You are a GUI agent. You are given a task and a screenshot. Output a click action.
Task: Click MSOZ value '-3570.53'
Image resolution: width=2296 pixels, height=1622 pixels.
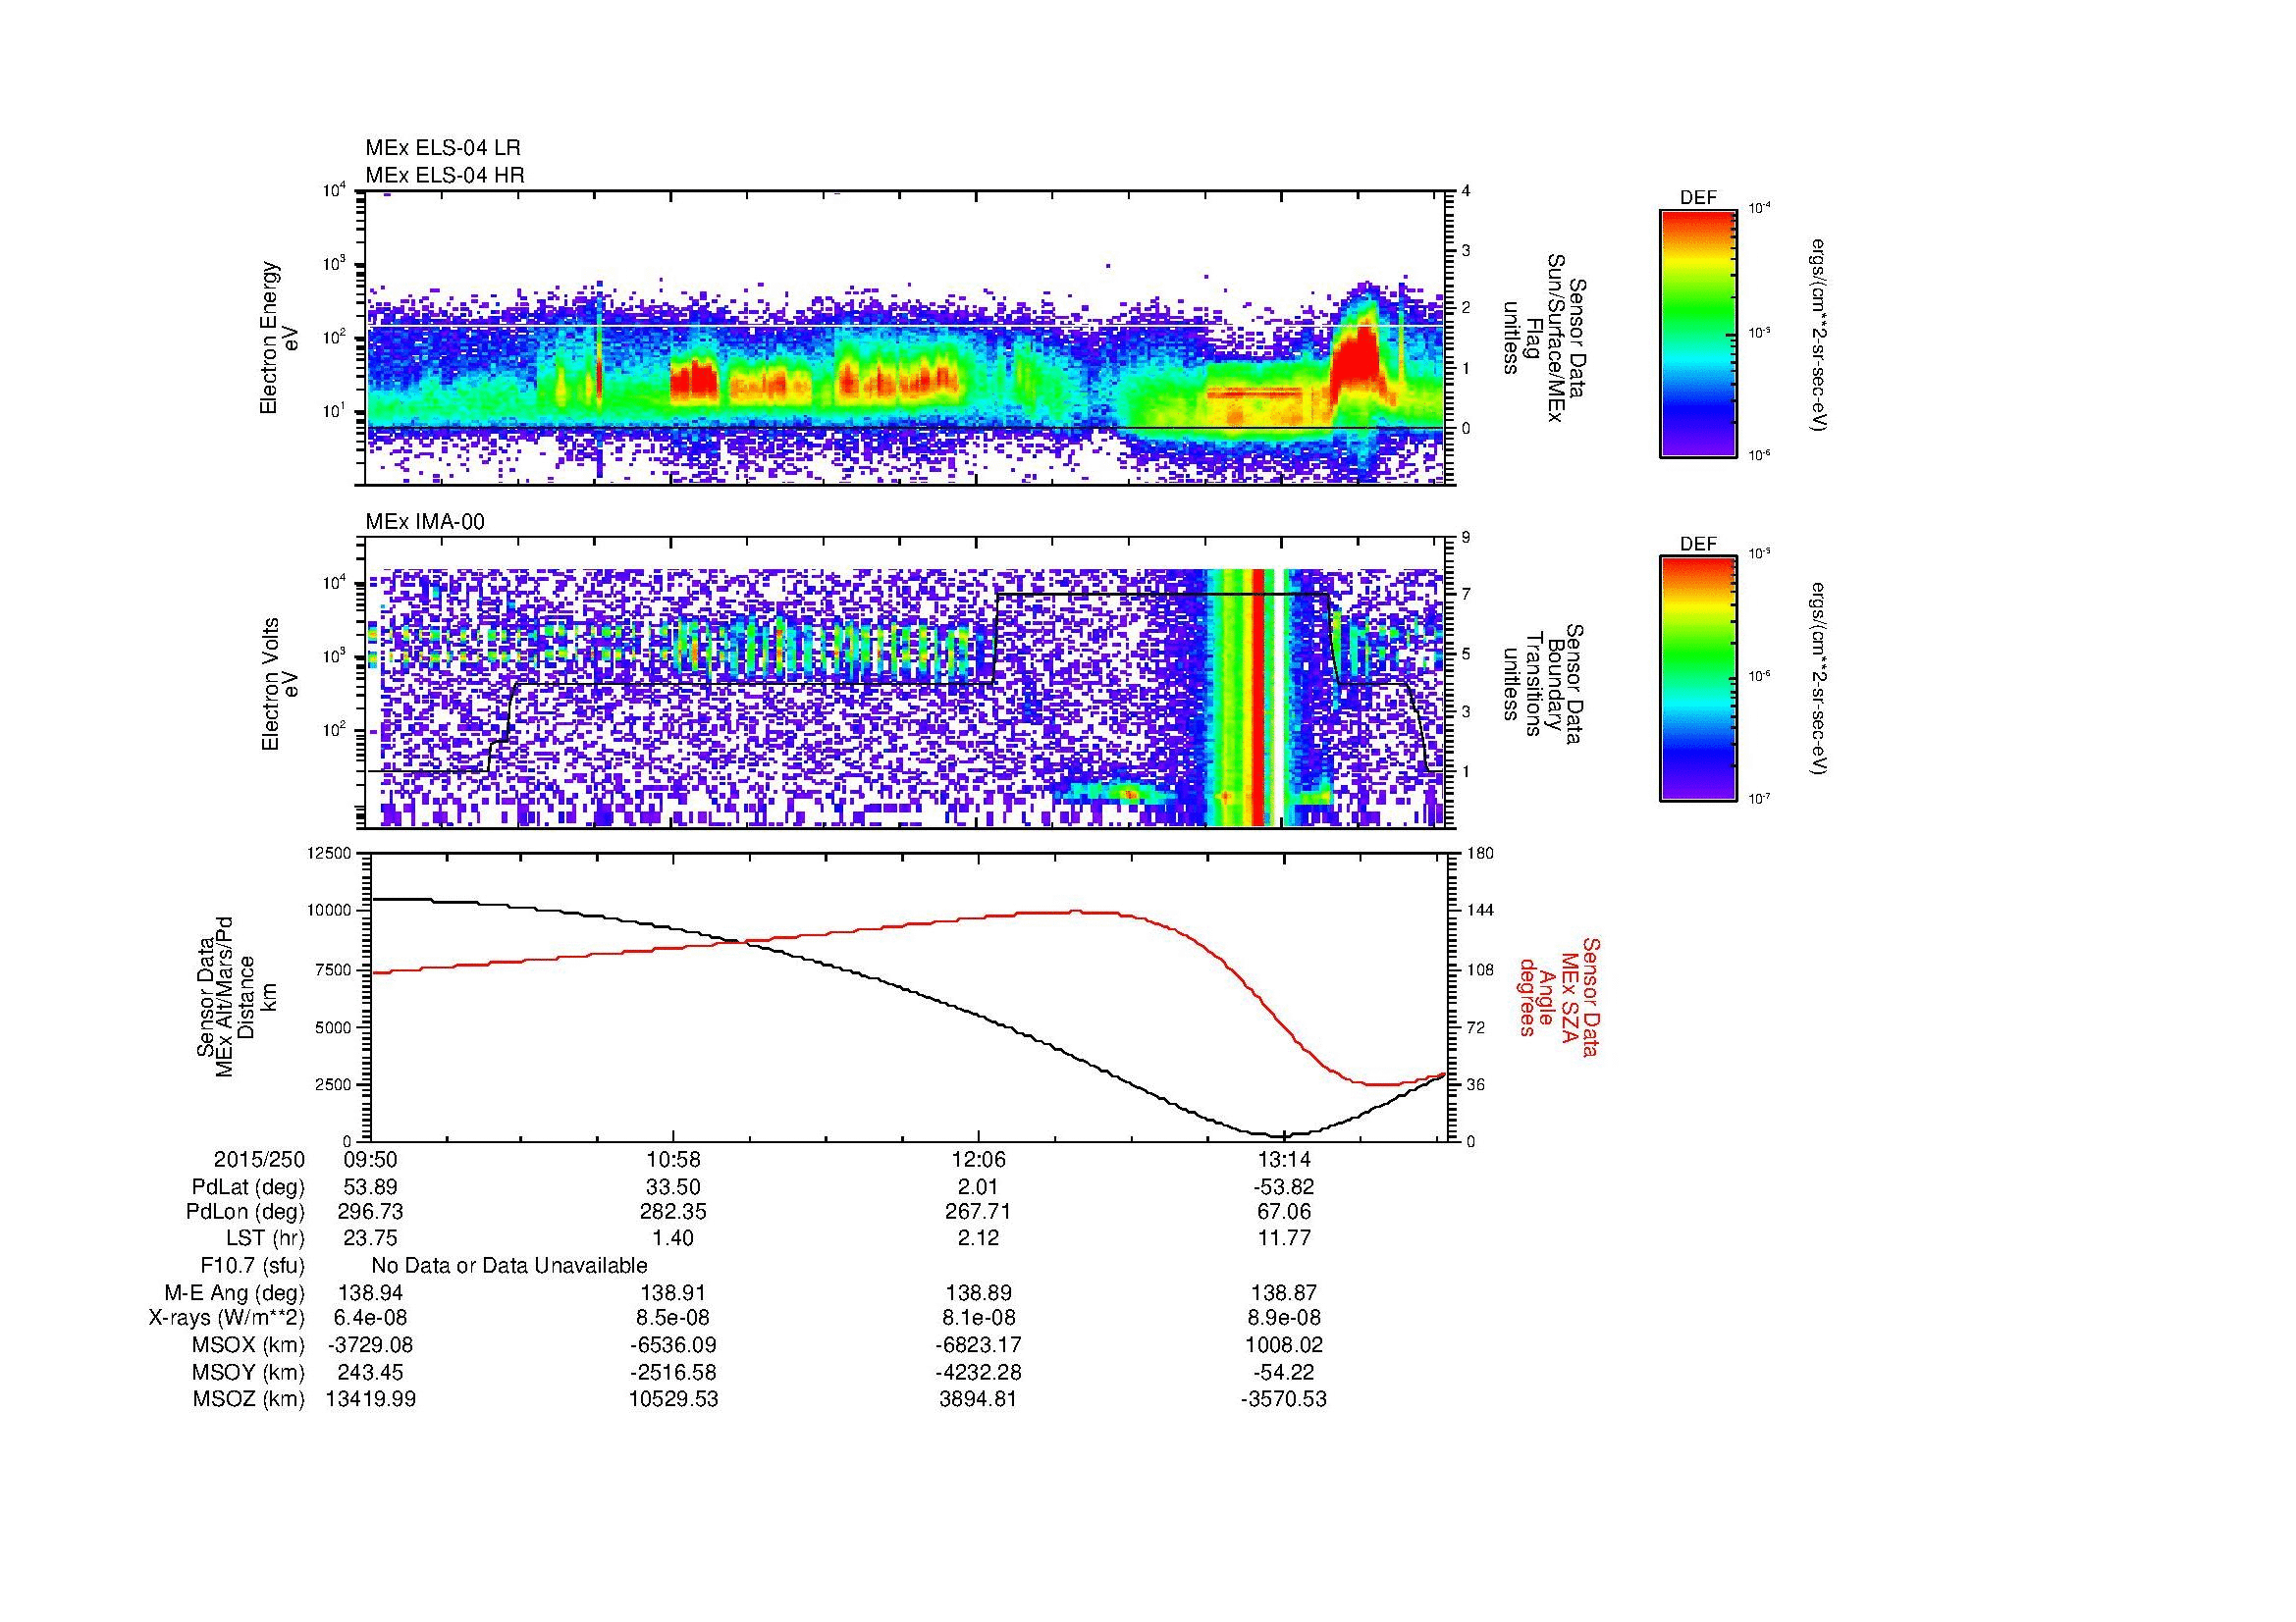click(1283, 1399)
